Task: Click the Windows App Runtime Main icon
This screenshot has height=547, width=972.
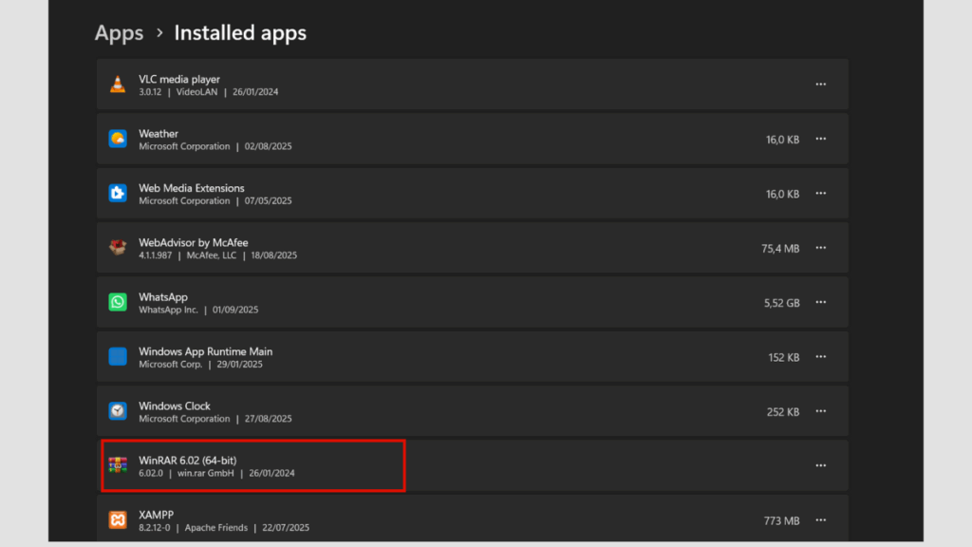Action: [x=118, y=356]
